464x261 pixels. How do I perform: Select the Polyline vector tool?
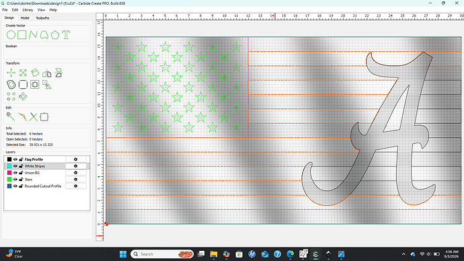coord(33,35)
